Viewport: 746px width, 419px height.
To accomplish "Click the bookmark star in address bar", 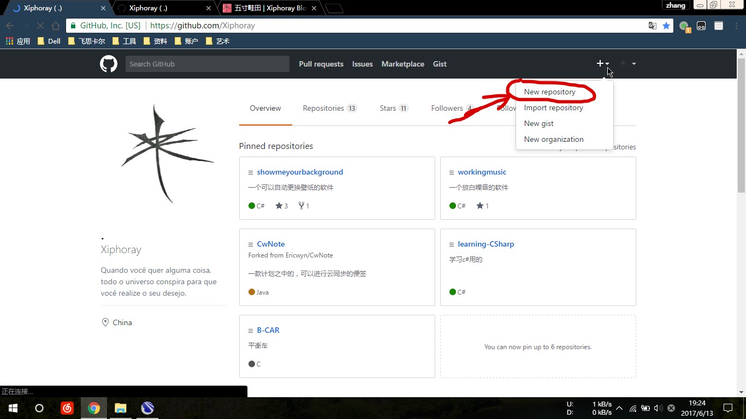I will click(x=666, y=26).
